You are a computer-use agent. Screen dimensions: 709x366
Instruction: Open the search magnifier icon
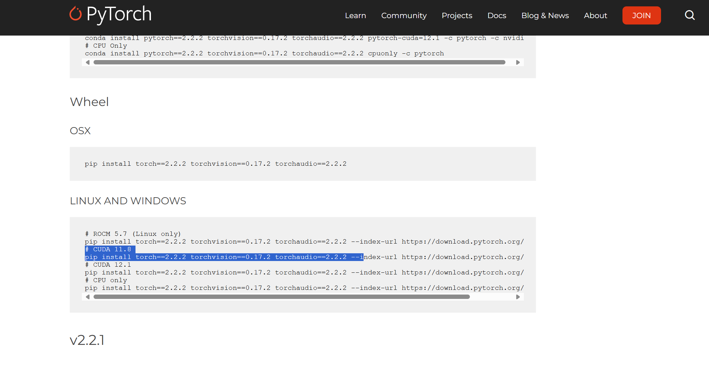point(690,15)
